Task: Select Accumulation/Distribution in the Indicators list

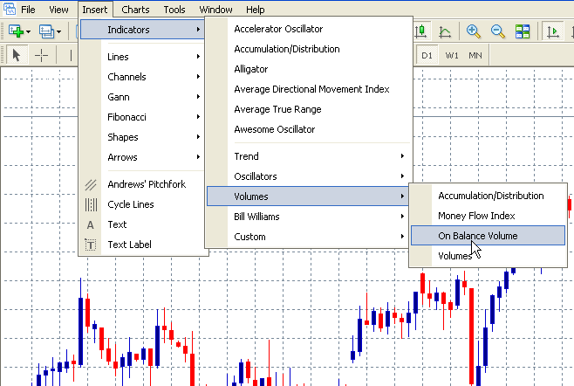Action: [x=308, y=49]
